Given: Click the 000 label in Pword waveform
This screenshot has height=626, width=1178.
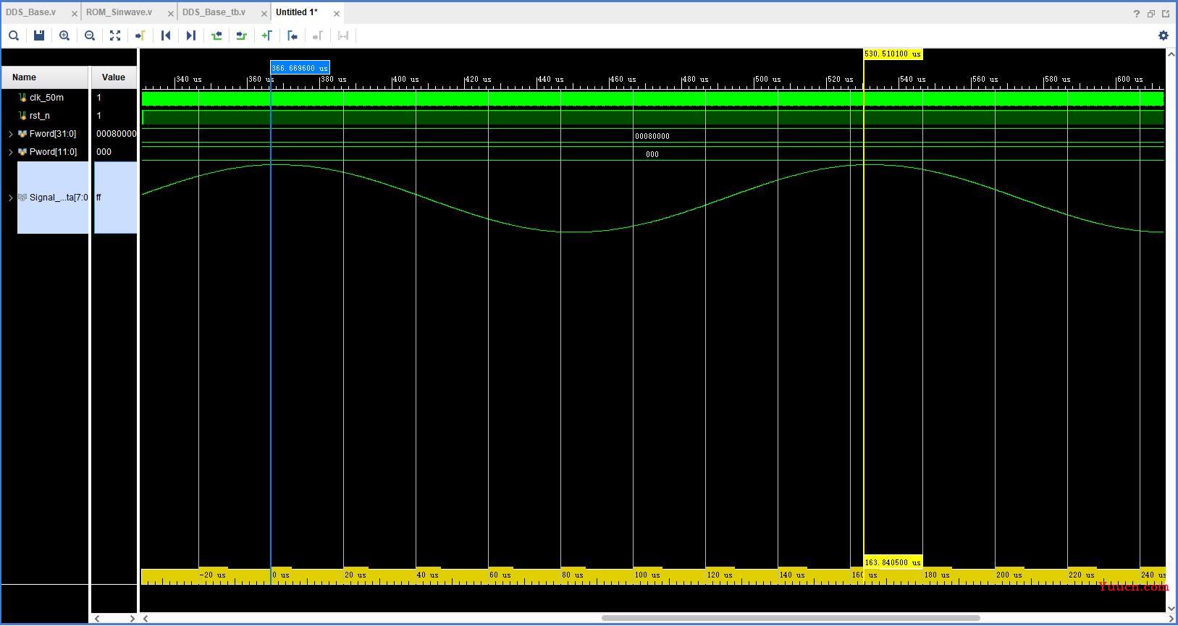Looking at the screenshot, I should (652, 154).
